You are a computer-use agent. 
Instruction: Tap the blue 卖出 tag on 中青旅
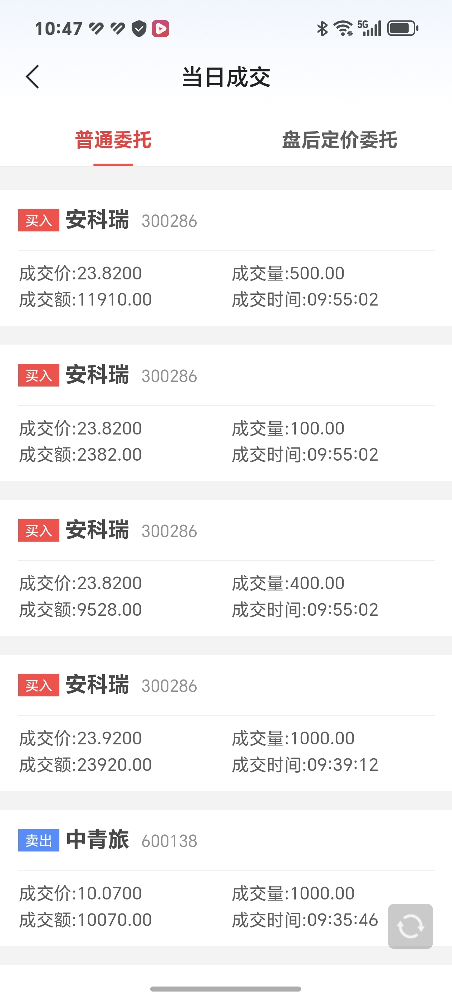point(39,840)
